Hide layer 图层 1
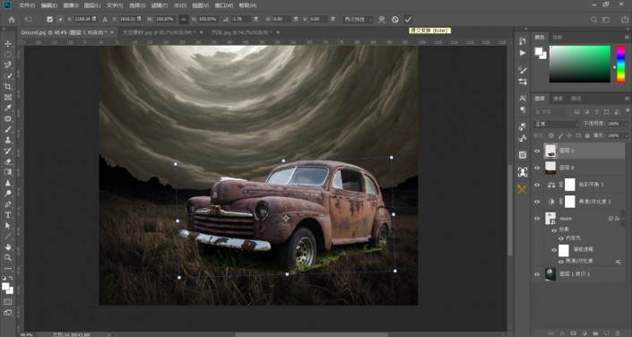Screen dimensions: 632x337 coord(537,151)
